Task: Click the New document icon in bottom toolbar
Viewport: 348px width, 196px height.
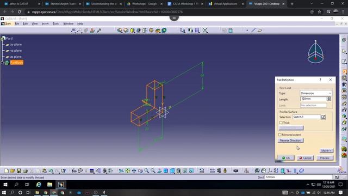Action: click(x=7, y=170)
